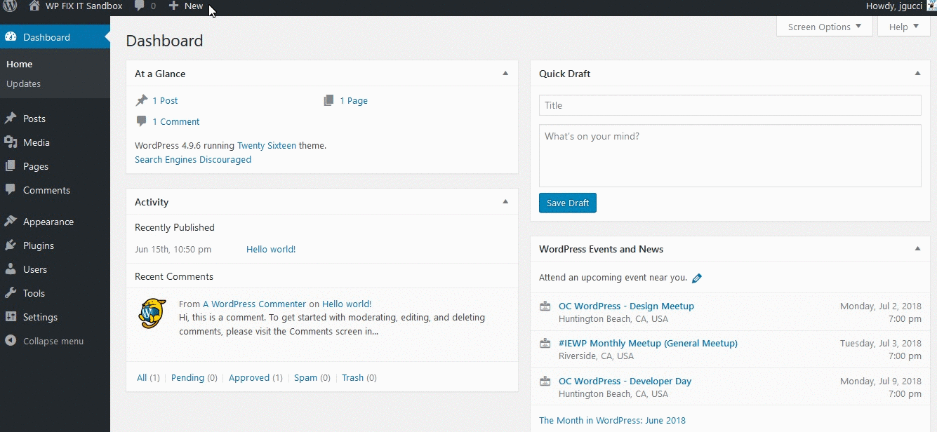Open the 1 Comment link in At a Glance
Screen dimensions: 937x432
176,121
